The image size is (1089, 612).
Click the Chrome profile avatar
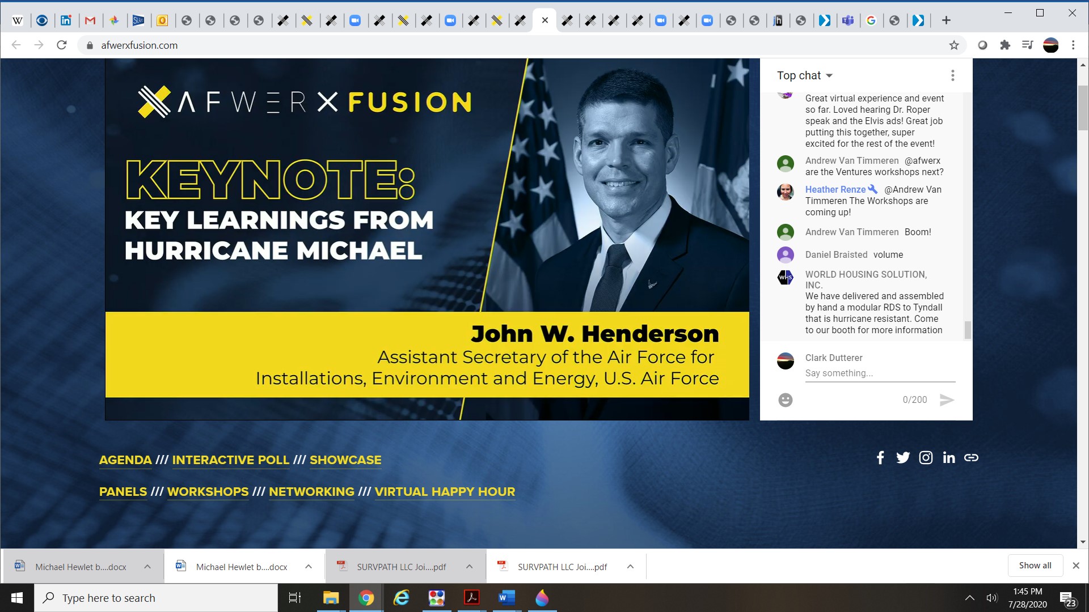[x=1051, y=45]
